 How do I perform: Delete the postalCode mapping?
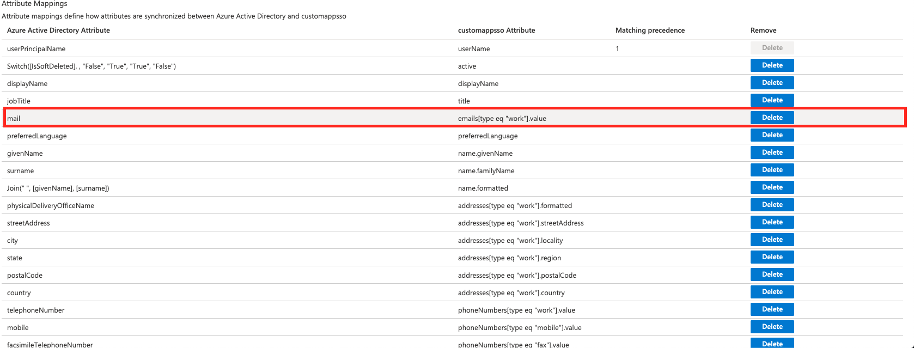coord(772,274)
